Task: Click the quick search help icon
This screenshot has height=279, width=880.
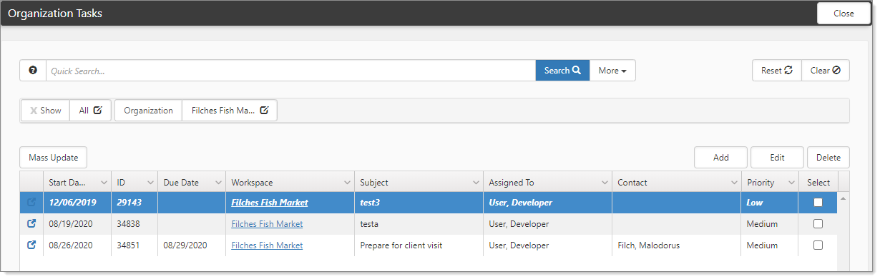Action: click(32, 71)
